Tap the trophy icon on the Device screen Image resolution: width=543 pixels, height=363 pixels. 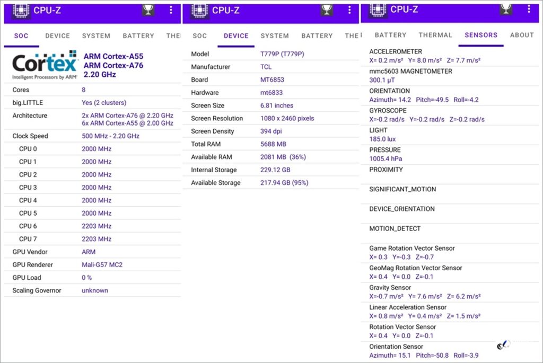(x=327, y=10)
